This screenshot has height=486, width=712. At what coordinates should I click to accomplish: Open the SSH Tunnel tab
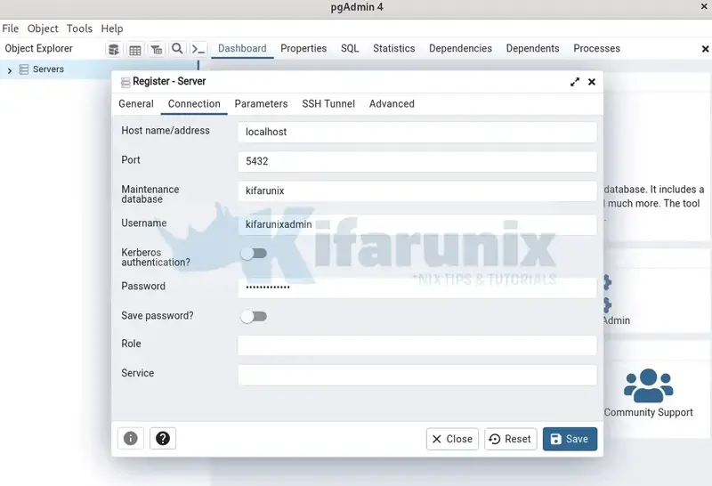328,103
